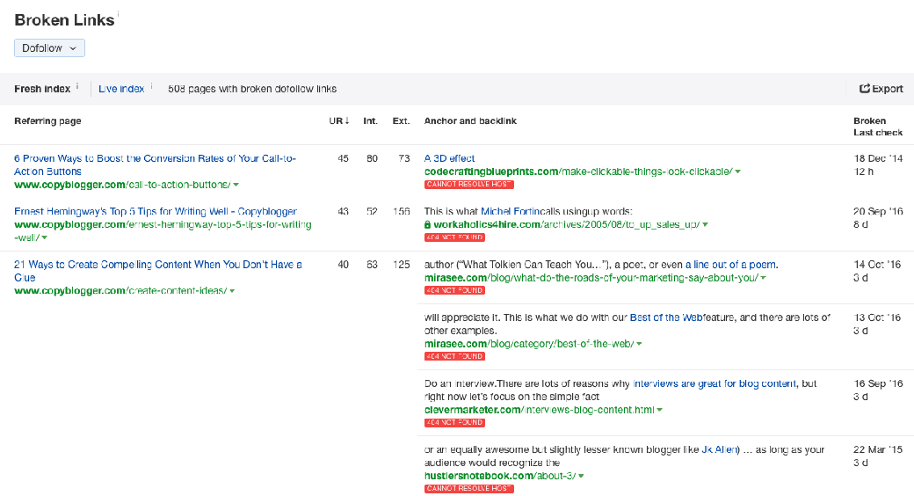
Task: Expand the copyblogger.com/call-to-action-buttons URL dropdown arrow
Action: (x=236, y=185)
